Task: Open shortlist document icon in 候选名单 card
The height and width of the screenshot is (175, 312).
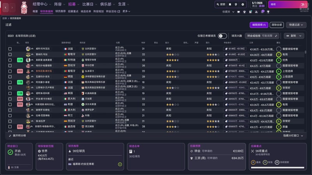Action: (131, 151)
